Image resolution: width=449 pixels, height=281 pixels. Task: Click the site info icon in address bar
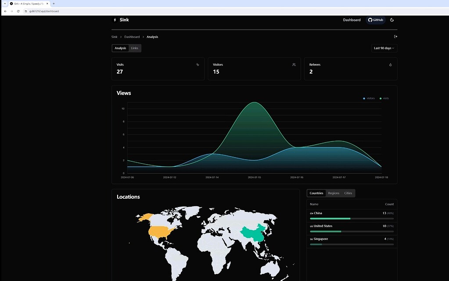coord(26,11)
